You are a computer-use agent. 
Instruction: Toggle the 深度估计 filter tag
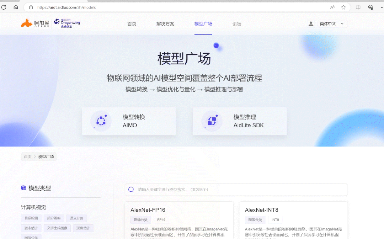click(82, 228)
